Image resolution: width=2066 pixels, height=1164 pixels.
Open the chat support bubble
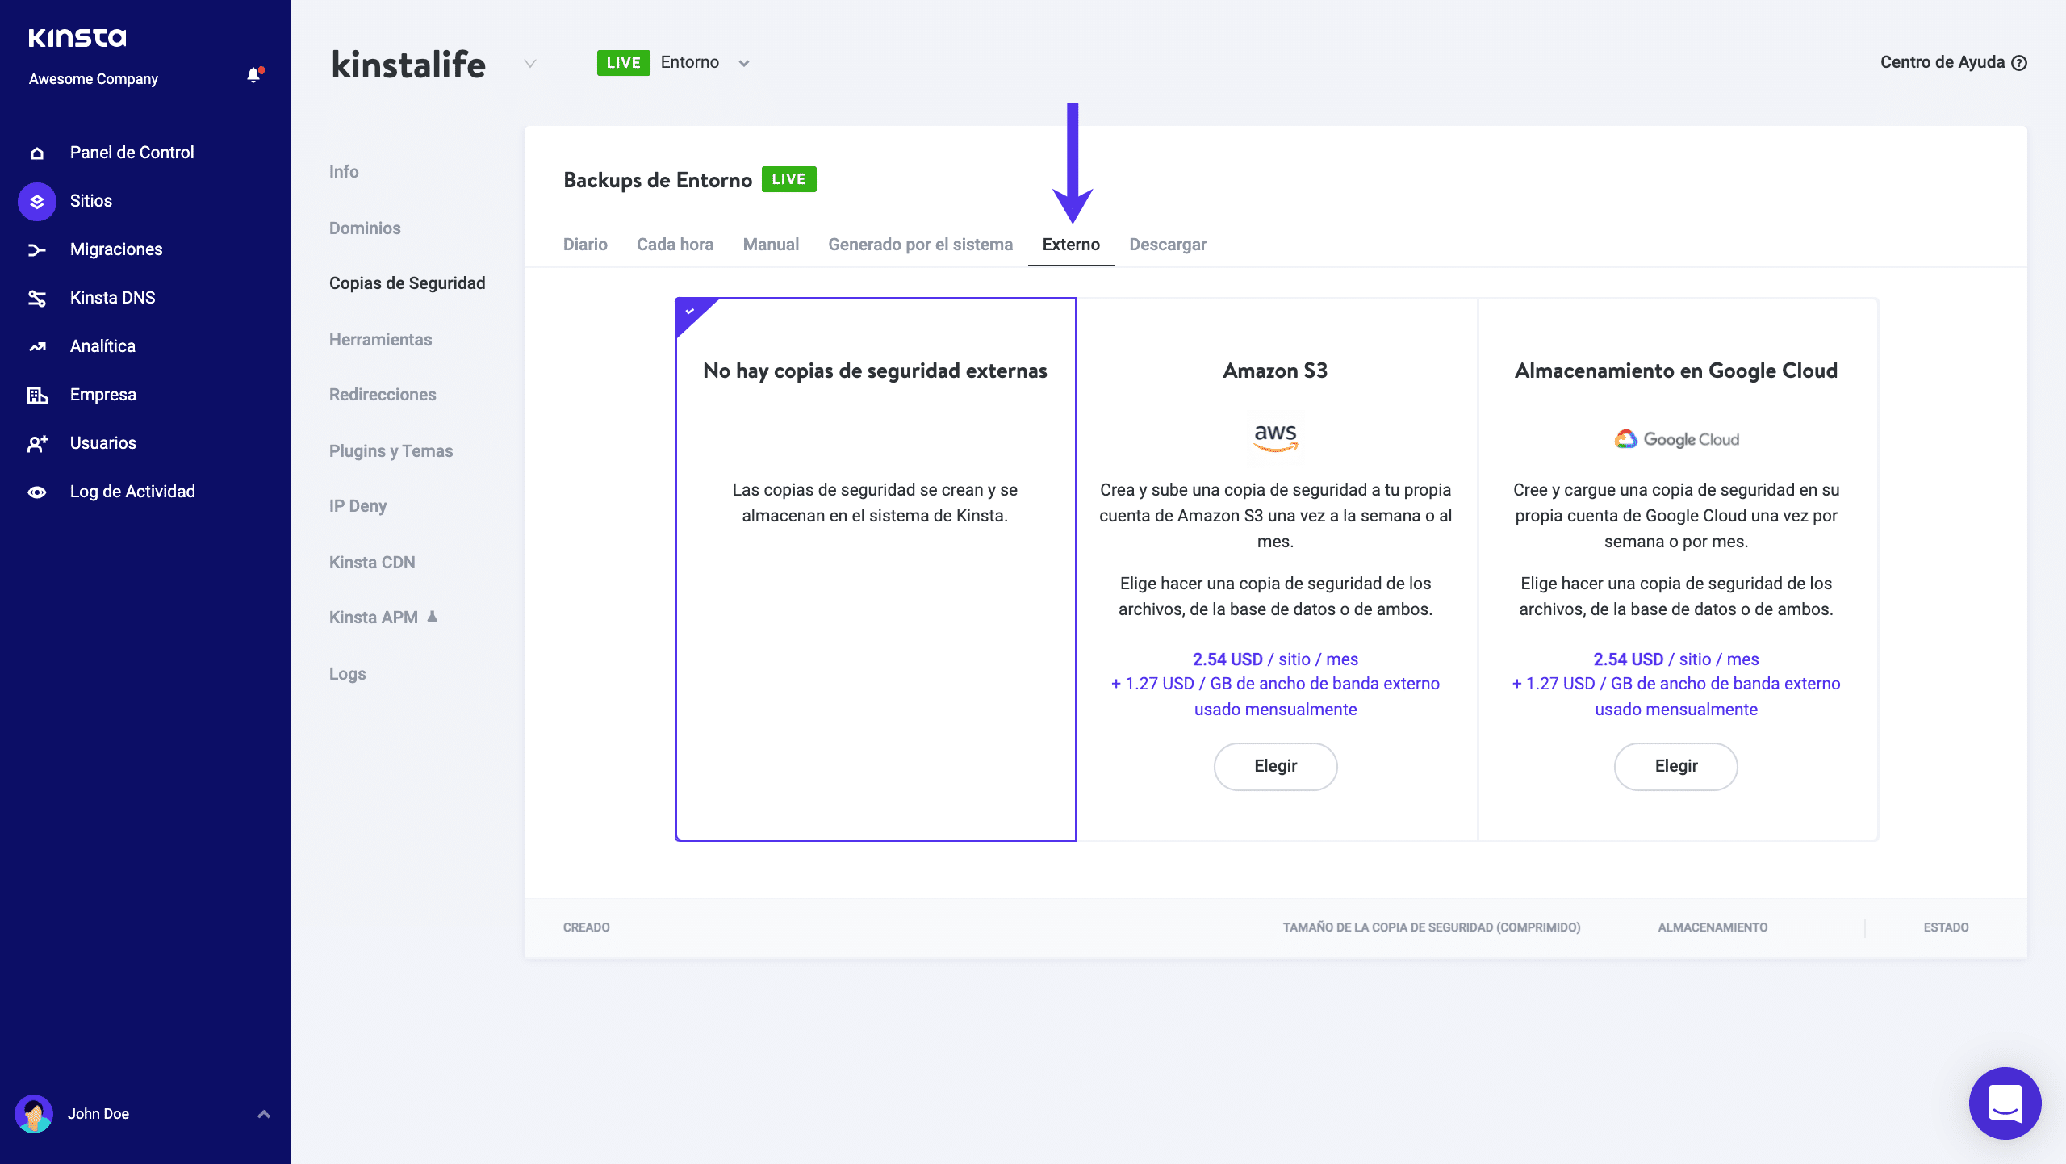pyautogui.click(x=2005, y=1103)
